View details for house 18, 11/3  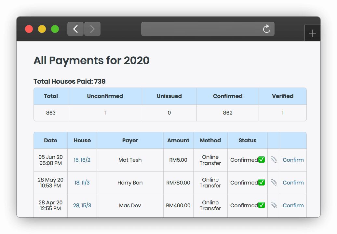point(82,183)
